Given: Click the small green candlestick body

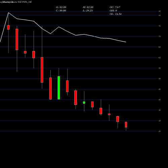Looking at the screenshot, I should click(x=84, y=102).
